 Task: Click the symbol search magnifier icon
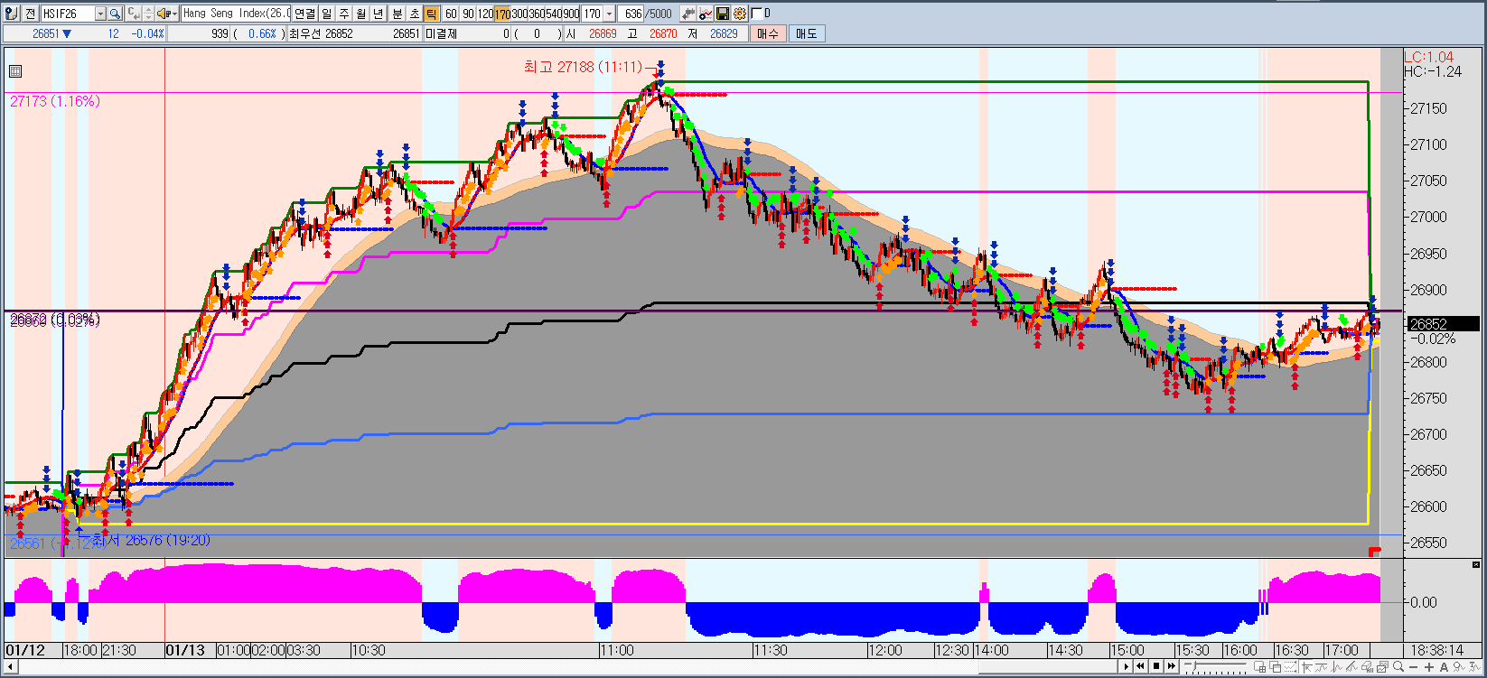pyautogui.click(x=115, y=14)
